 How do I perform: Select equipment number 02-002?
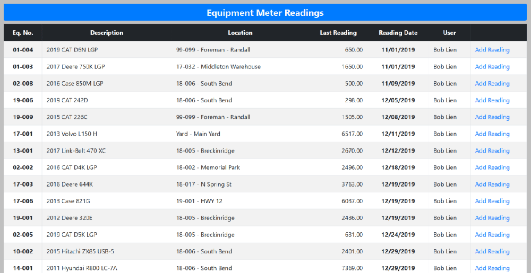click(x=23, y=168)
